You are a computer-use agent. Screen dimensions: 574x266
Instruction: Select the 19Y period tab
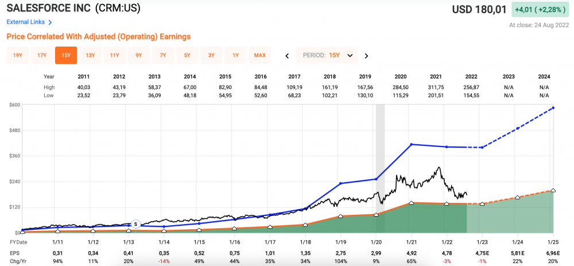pyautogui.click(x=18, y=55)
